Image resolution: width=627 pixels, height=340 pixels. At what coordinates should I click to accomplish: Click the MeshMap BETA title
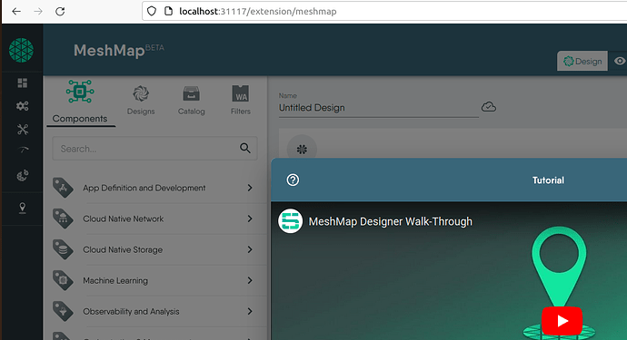click(x=119, y=51)
